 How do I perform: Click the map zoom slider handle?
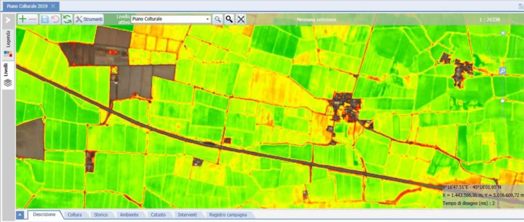click(x=502, y=100)
